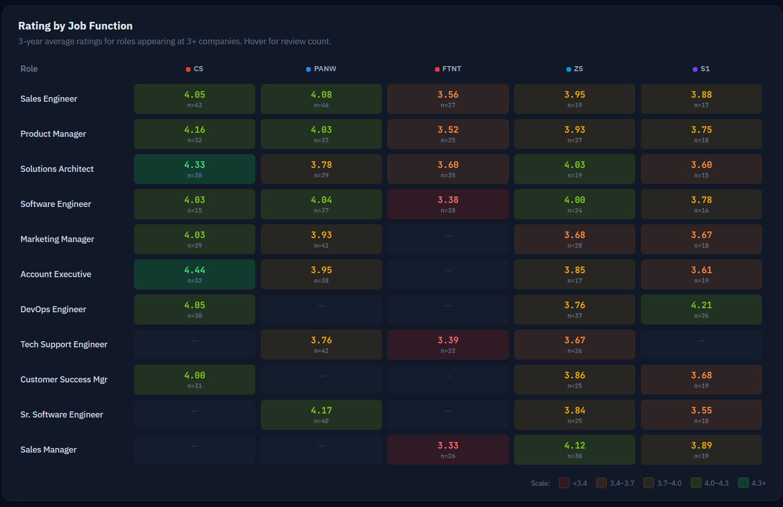Click the Marketing Manager PANW cell 3.93

tap(321, 239)
